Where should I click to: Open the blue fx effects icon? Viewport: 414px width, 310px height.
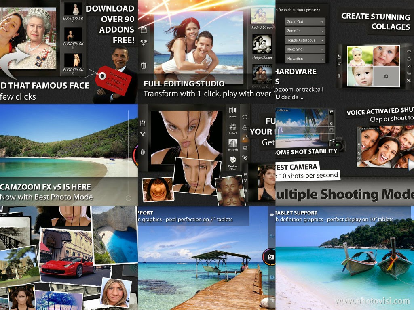tap(271, 236)
